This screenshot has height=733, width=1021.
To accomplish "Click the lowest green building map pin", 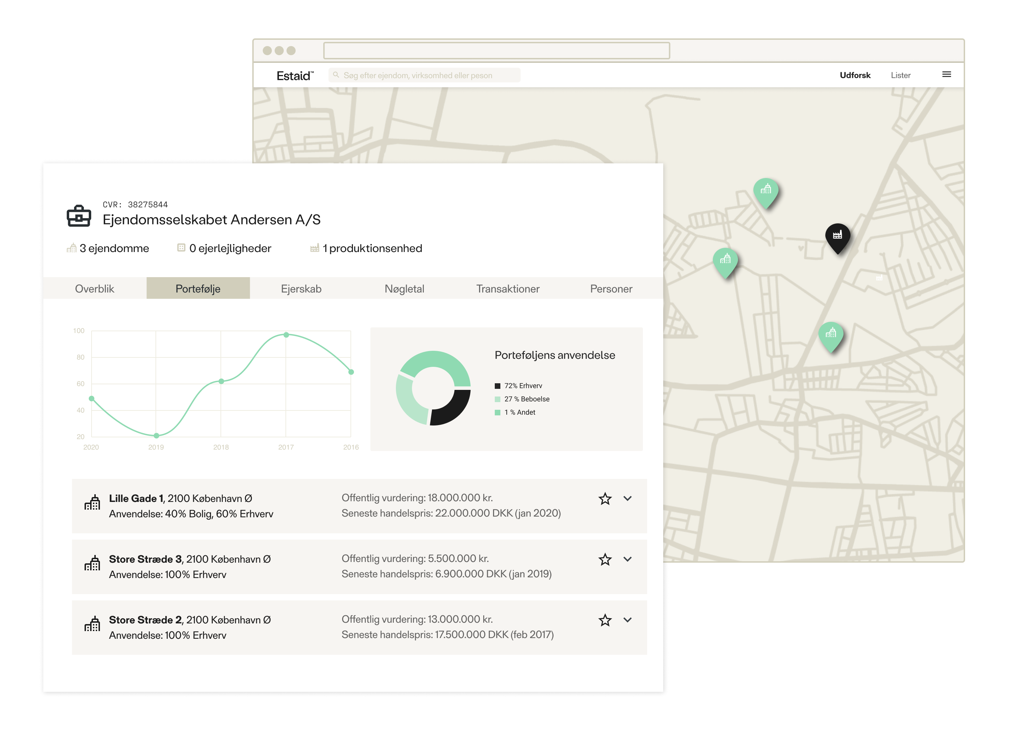I will click(x=831, y=334).
